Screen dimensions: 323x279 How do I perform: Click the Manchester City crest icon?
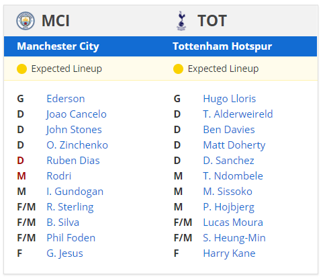(x=26, y=21)
